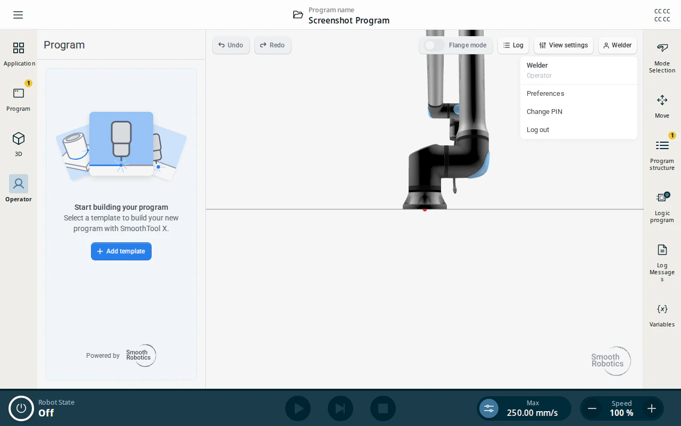Screen dimensions: 681x426
Task: Stop the program
Action: (383, 408)
